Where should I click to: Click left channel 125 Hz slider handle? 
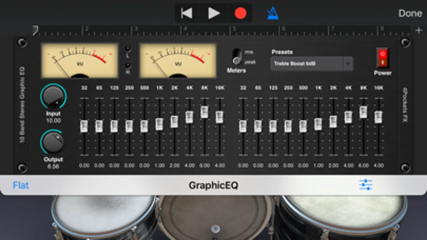click(x=114, y=126)
